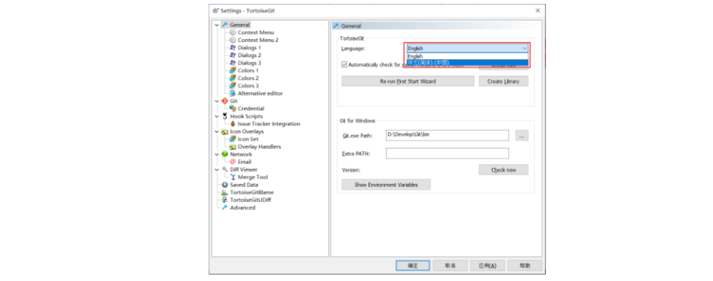This screenshot has width=713, height=281.
Task: Click the Dialogs 2 windows icon
Action: 233,55
